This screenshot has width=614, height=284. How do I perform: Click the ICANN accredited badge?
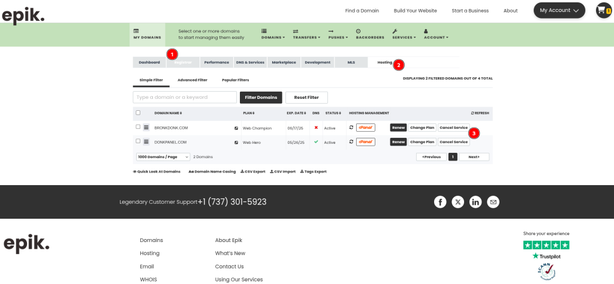point(548,271)
